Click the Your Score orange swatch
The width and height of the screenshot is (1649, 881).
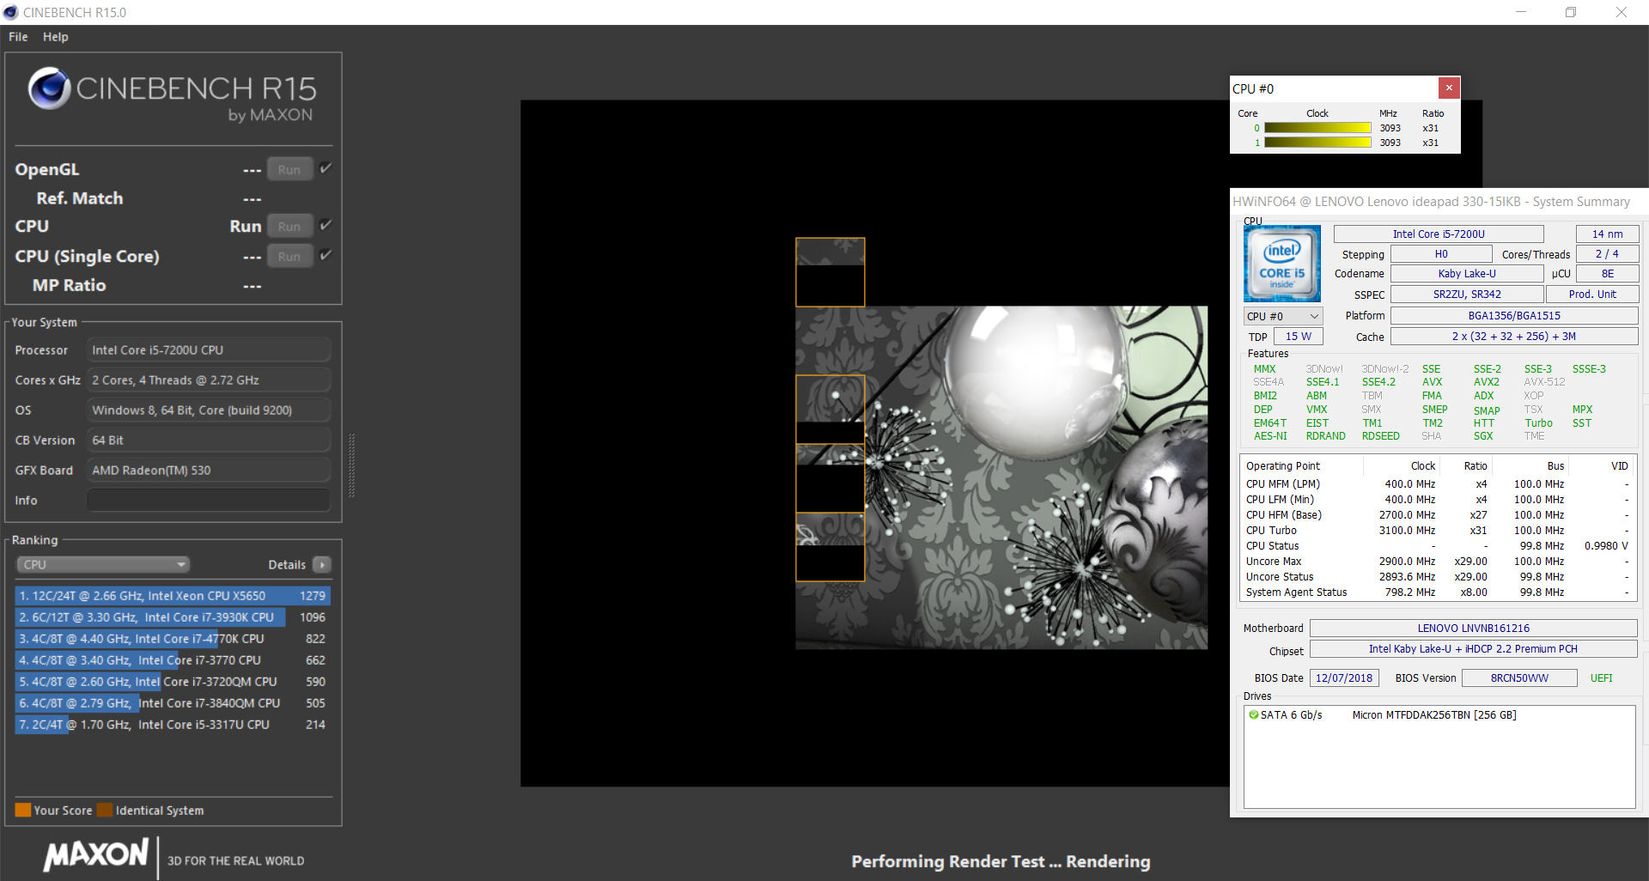pyautogui.click(x=23, y=810)
